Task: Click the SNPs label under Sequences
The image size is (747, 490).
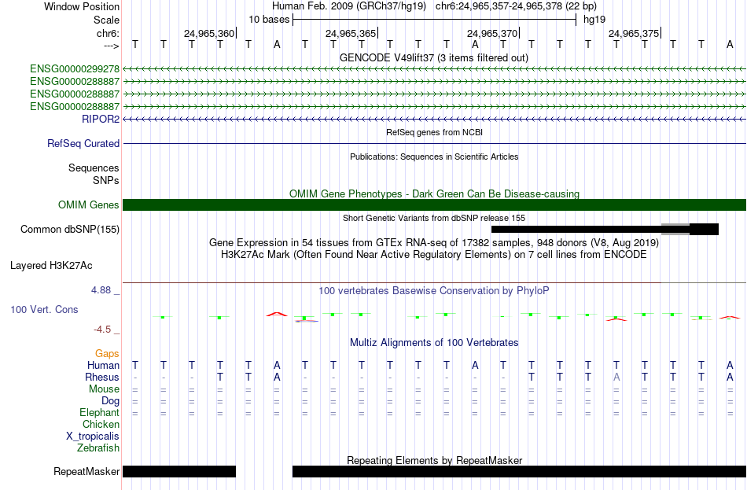Action: point(106,181)
